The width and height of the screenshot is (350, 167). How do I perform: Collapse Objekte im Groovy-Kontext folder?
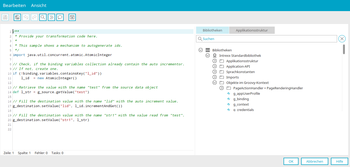click(x=214, y=83)
